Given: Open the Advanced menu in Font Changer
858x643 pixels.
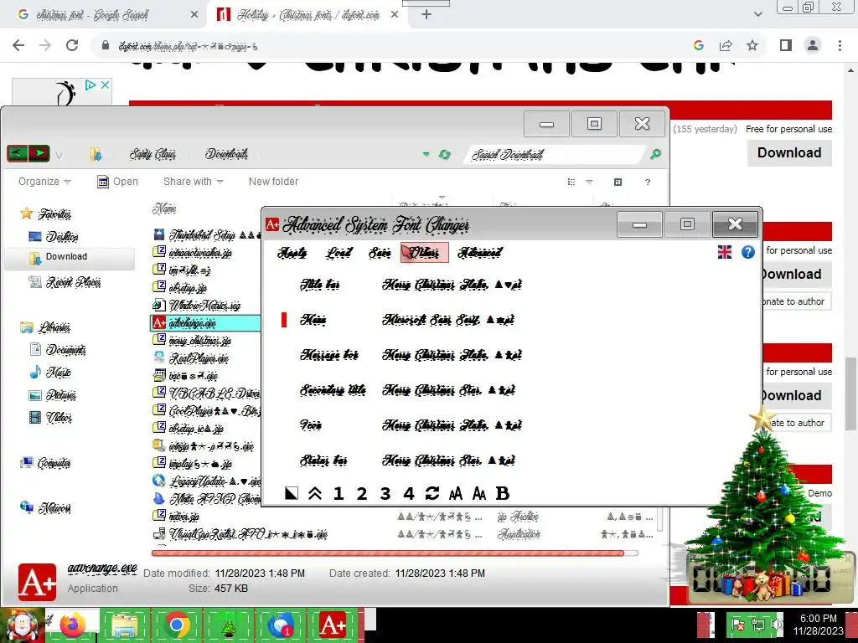Looking at the screenshot, I should pyautogui.click(x=480, y=253).
